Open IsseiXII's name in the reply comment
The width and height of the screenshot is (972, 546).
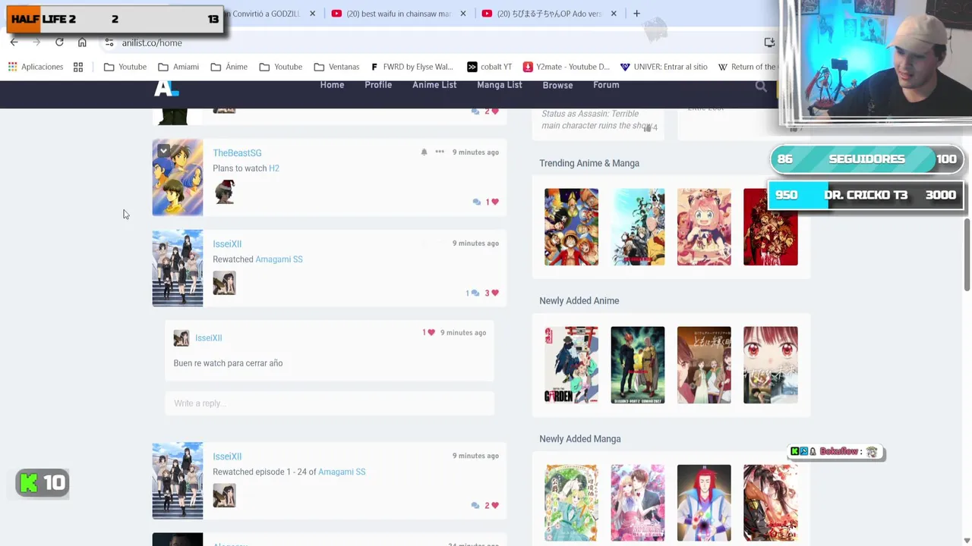click(208, 338)
